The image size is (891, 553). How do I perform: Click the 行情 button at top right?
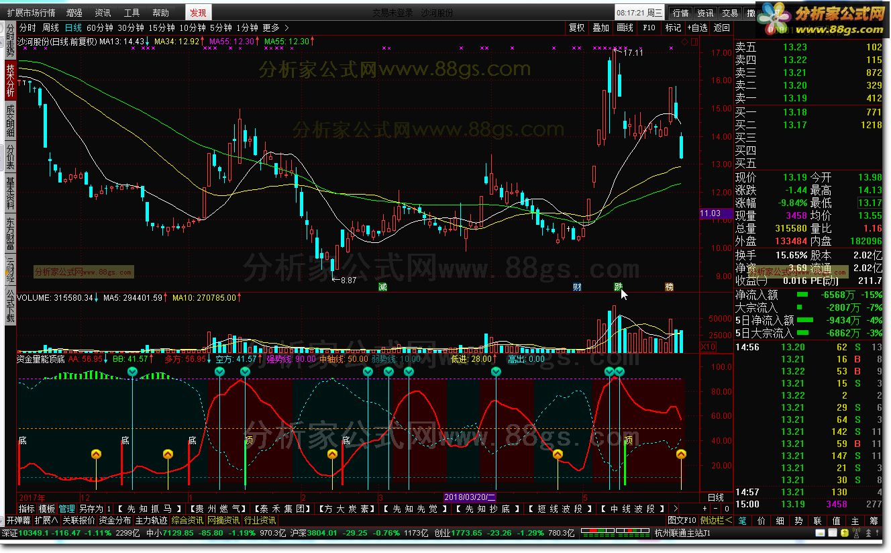[x=681, y=13]
